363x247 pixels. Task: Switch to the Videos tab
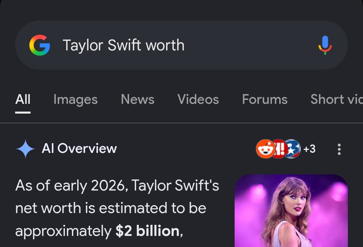click(x=198, y=99)
